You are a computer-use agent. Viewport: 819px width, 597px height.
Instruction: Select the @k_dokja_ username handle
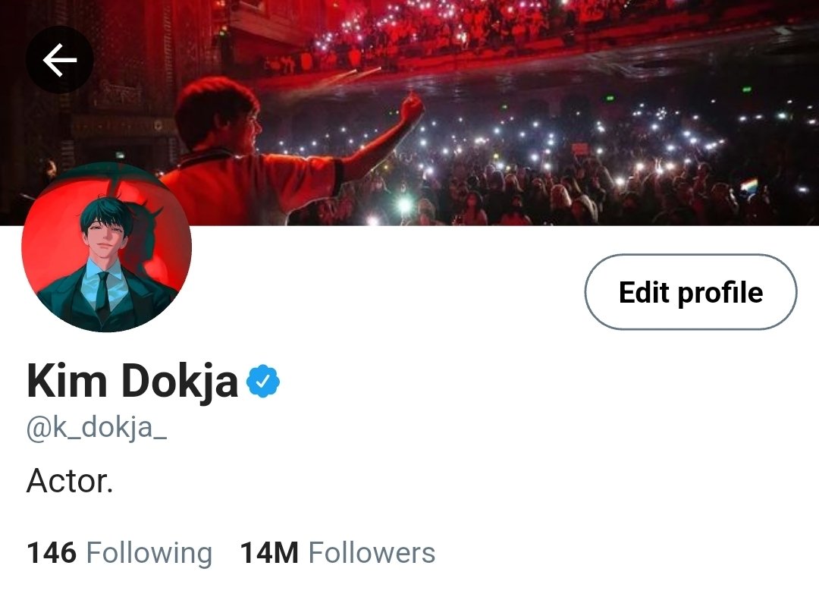pos(96,429)
